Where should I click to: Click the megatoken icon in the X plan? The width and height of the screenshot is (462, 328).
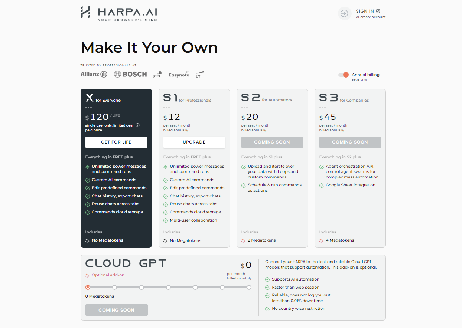(x=88, y=240)
